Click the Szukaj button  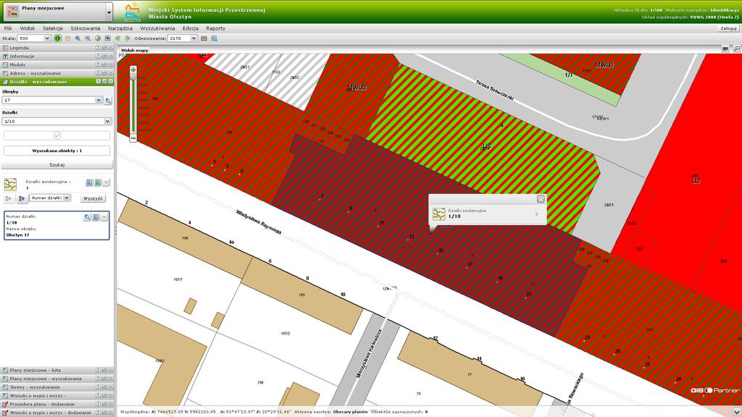tap(57, 165)
